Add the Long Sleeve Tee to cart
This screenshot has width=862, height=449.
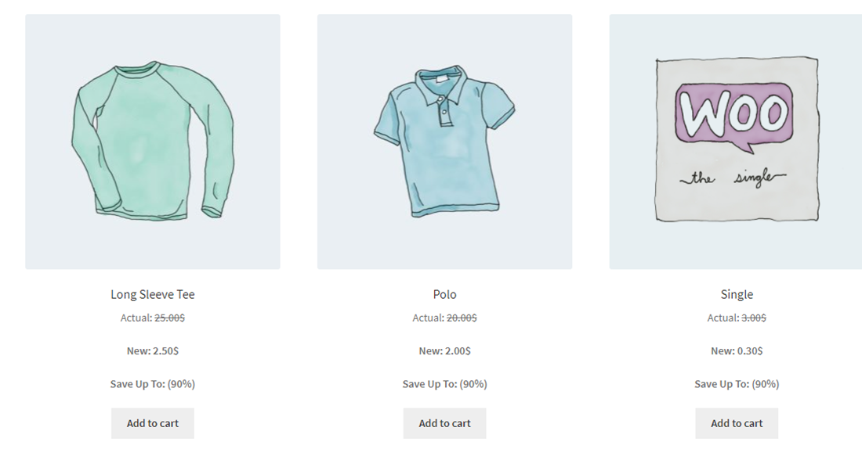[152, 423]
